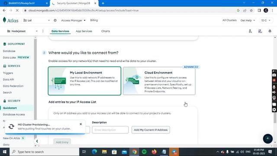Viewport: 277px width, 156px height.
Task: Open the project activity feed icon
Action: pos(260,31)
